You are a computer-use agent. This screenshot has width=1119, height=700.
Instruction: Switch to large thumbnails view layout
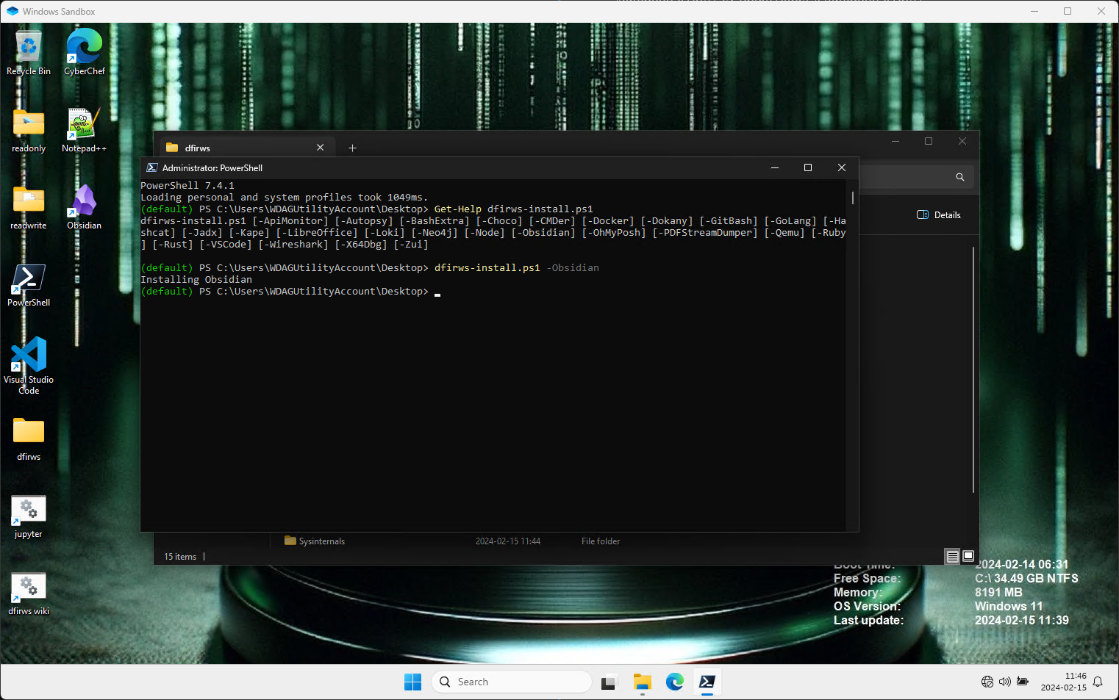968,557
